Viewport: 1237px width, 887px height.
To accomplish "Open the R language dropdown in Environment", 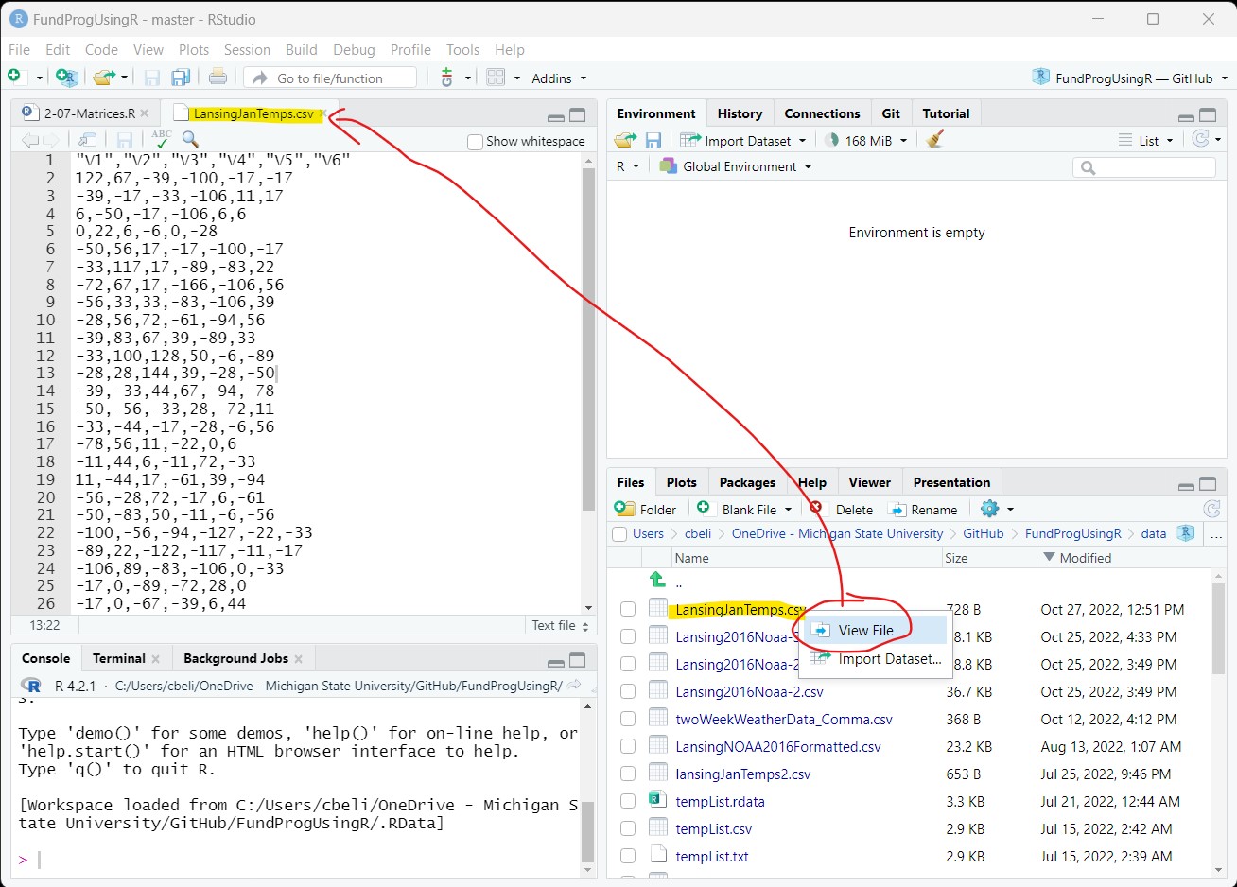I will pos(628,166).
